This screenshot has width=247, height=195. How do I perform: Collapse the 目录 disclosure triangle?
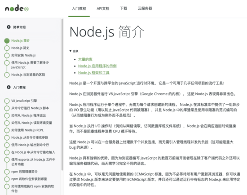coord(71,51)
